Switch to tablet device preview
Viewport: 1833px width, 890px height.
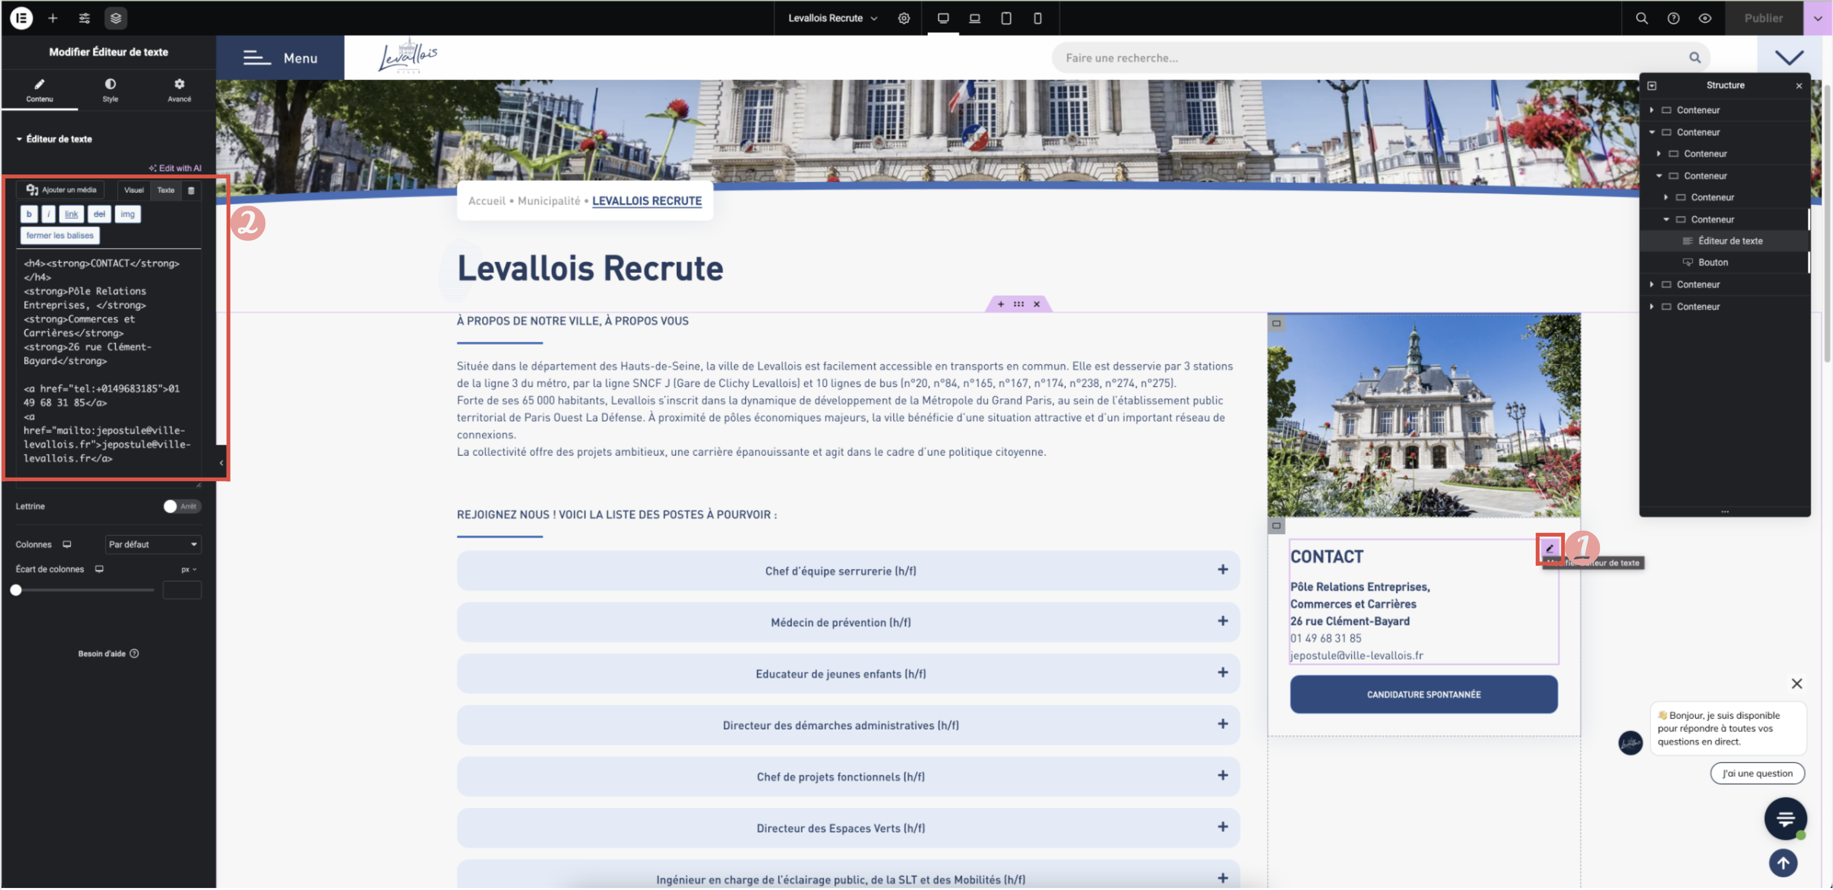coord(1005,18)
